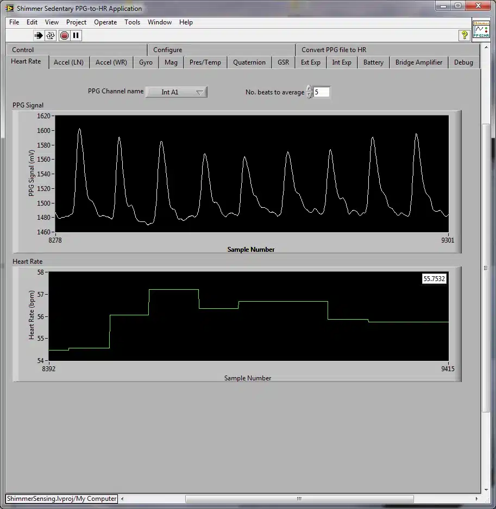
Task: Open the Operate menu
Action: pyautogui.click(x=105, y=22)
